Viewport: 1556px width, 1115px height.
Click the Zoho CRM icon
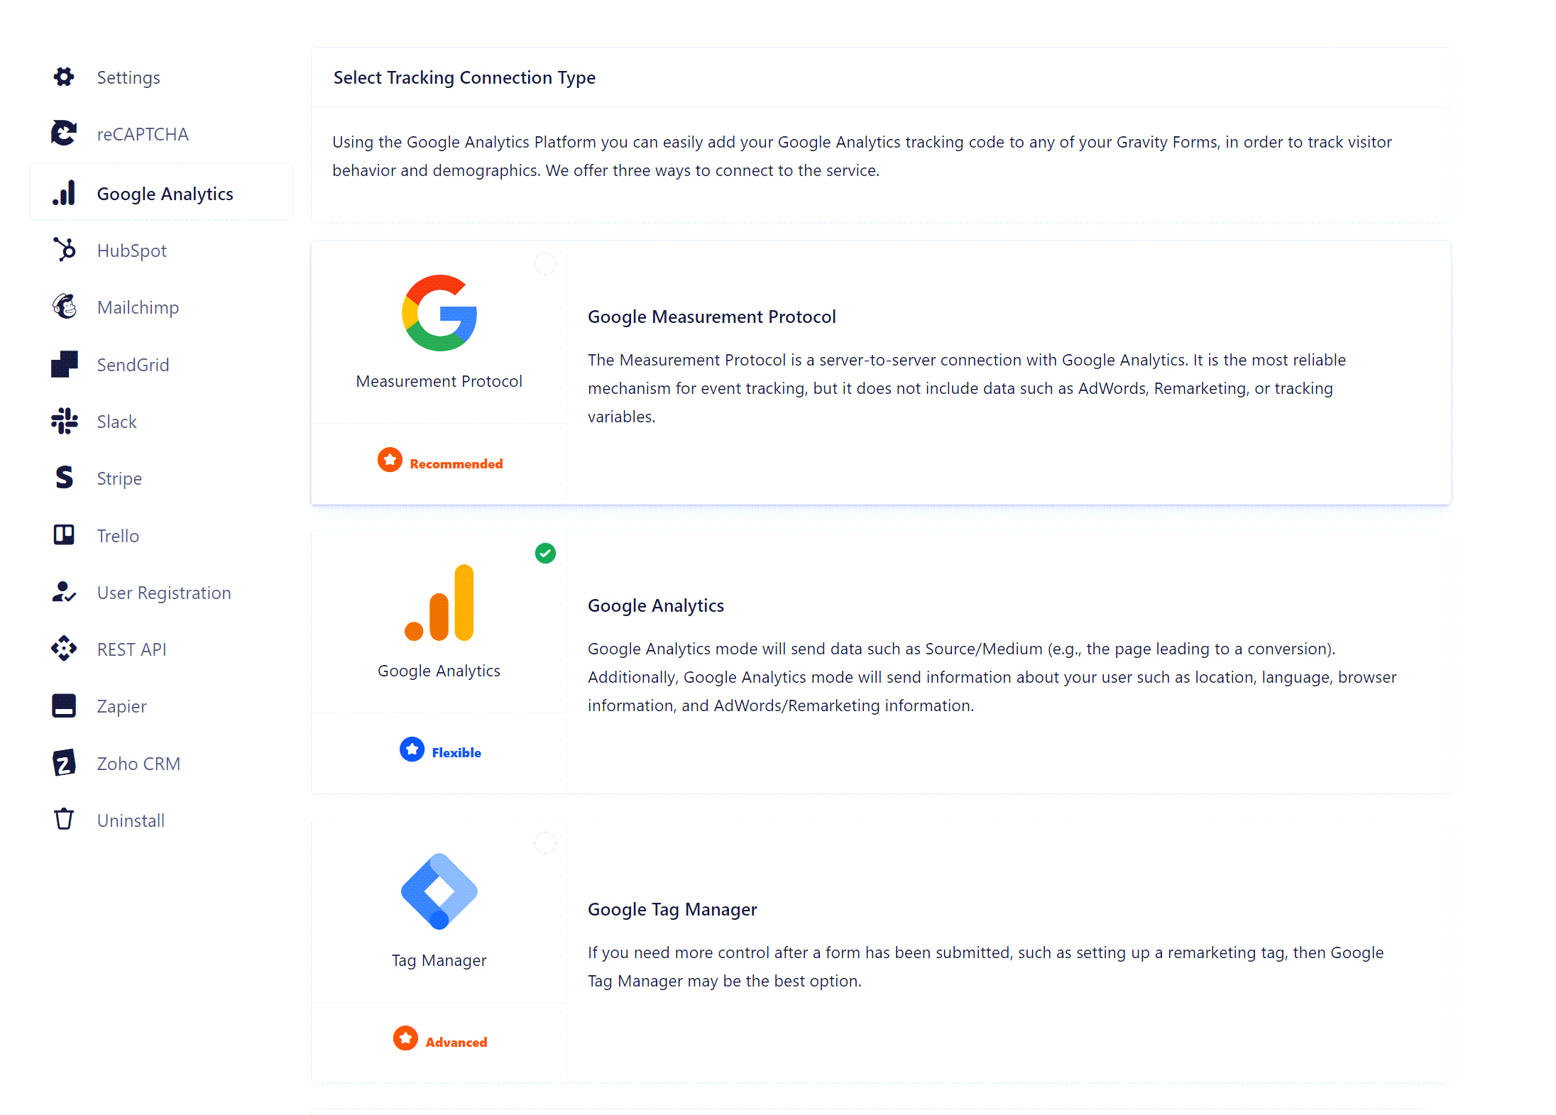[64, 763]
